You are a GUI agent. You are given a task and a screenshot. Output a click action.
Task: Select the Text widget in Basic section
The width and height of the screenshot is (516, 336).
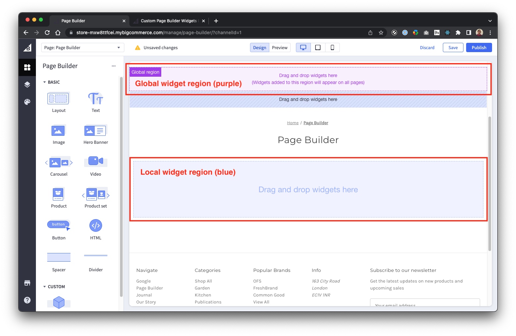tap(95, 99)
